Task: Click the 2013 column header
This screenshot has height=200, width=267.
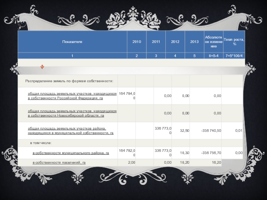Action: click(194, 42)
